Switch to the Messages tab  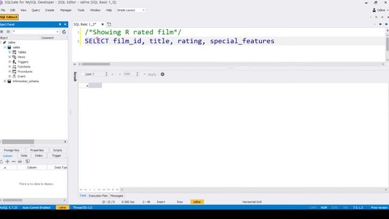tap(117, 196)
